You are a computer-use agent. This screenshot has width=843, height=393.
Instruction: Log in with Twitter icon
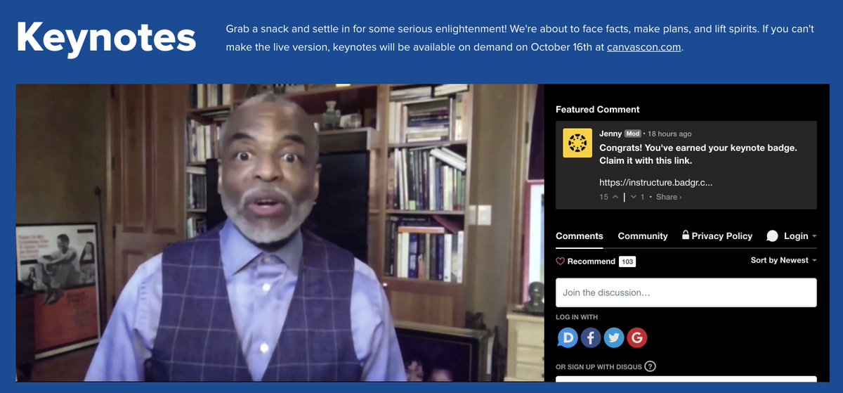click(x=614, y=337)
